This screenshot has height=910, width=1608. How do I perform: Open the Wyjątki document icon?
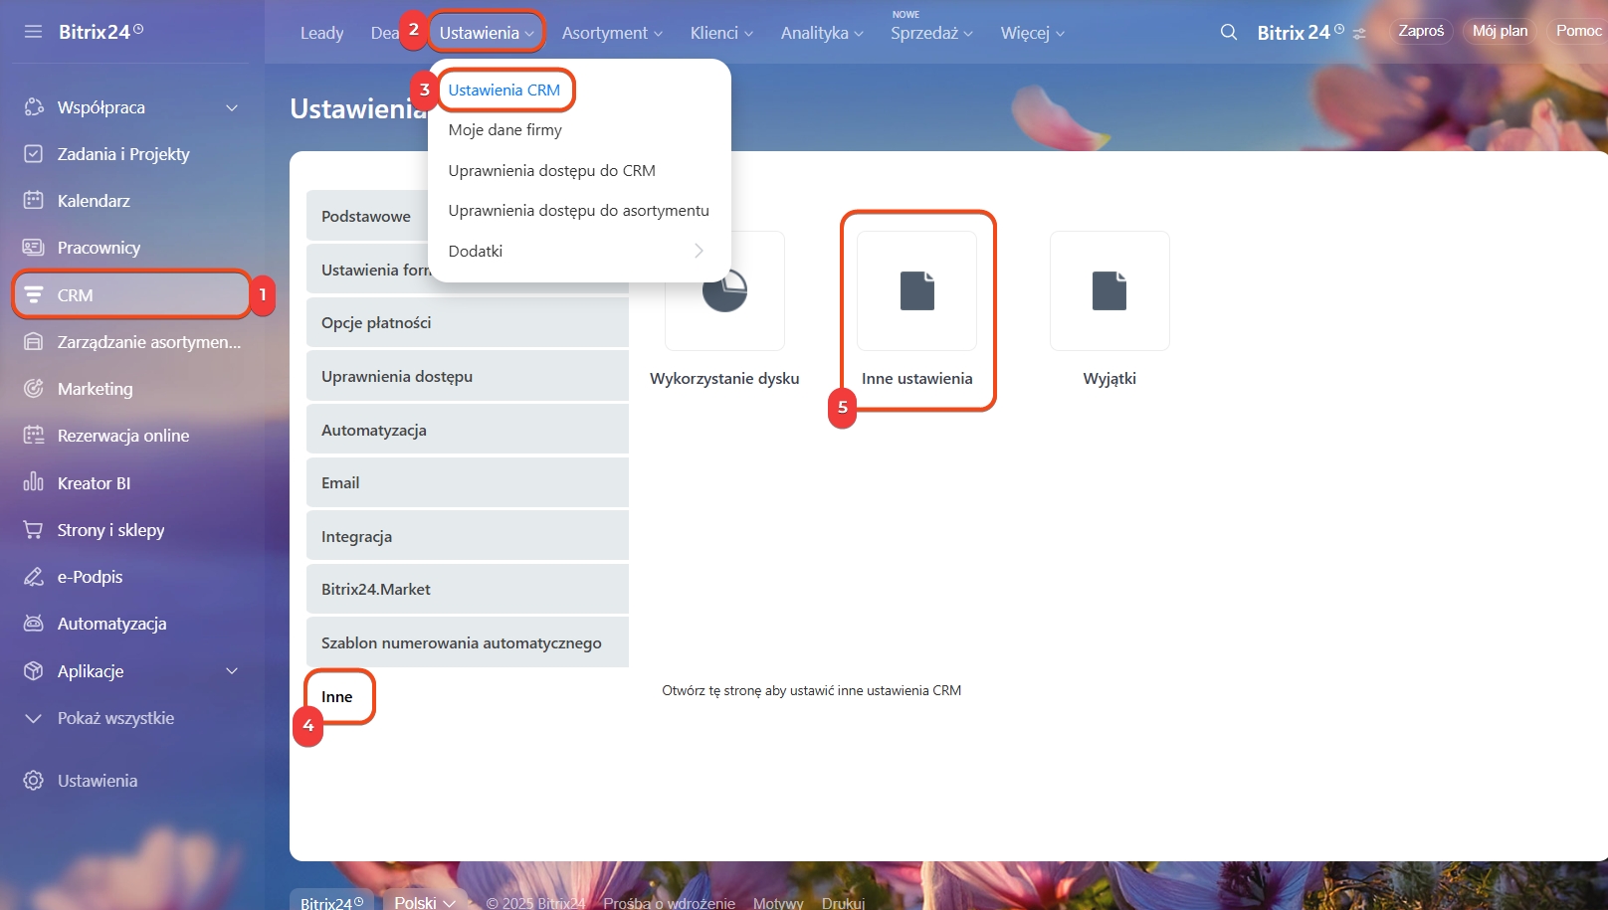(x=1109, y=291)
